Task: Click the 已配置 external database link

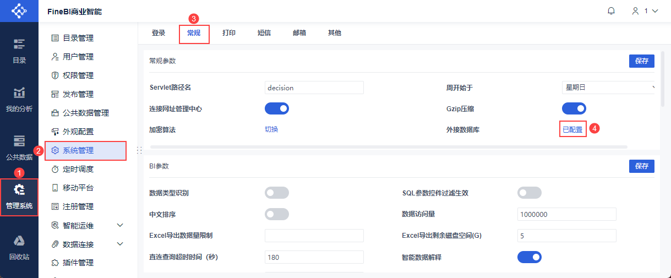Action: (x=572, y=129)
